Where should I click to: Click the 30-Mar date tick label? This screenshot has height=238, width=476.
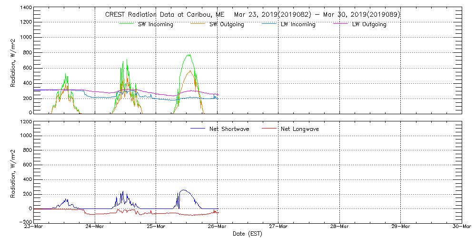(x=461, y=227)
